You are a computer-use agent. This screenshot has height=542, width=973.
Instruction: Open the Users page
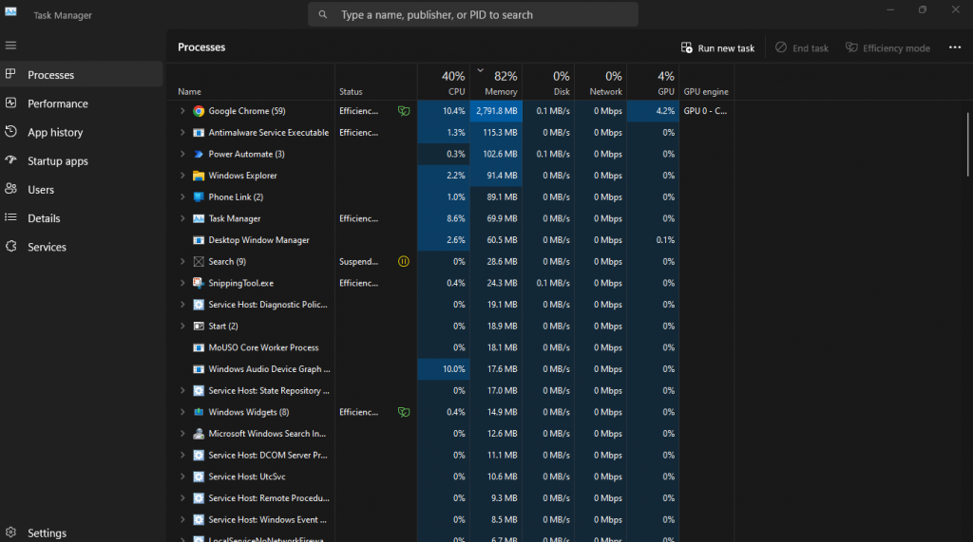(82, 190)
